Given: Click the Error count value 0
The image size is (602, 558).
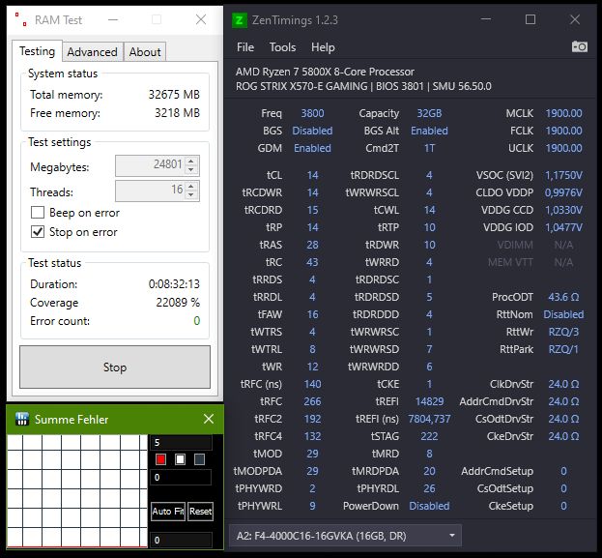Looking at the screenshot, I should (196, 321).
